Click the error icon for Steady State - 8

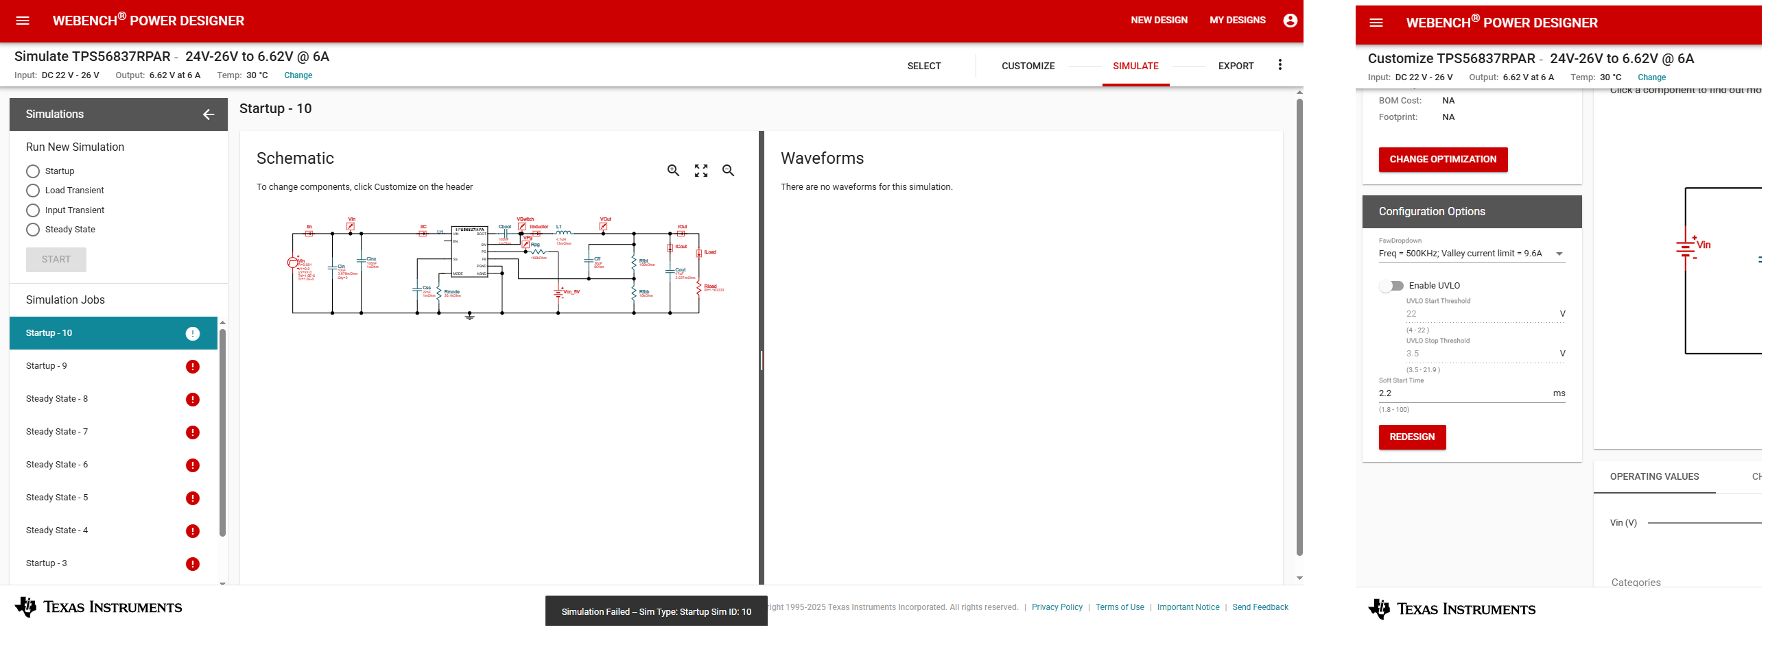click(x=193, y=400)
